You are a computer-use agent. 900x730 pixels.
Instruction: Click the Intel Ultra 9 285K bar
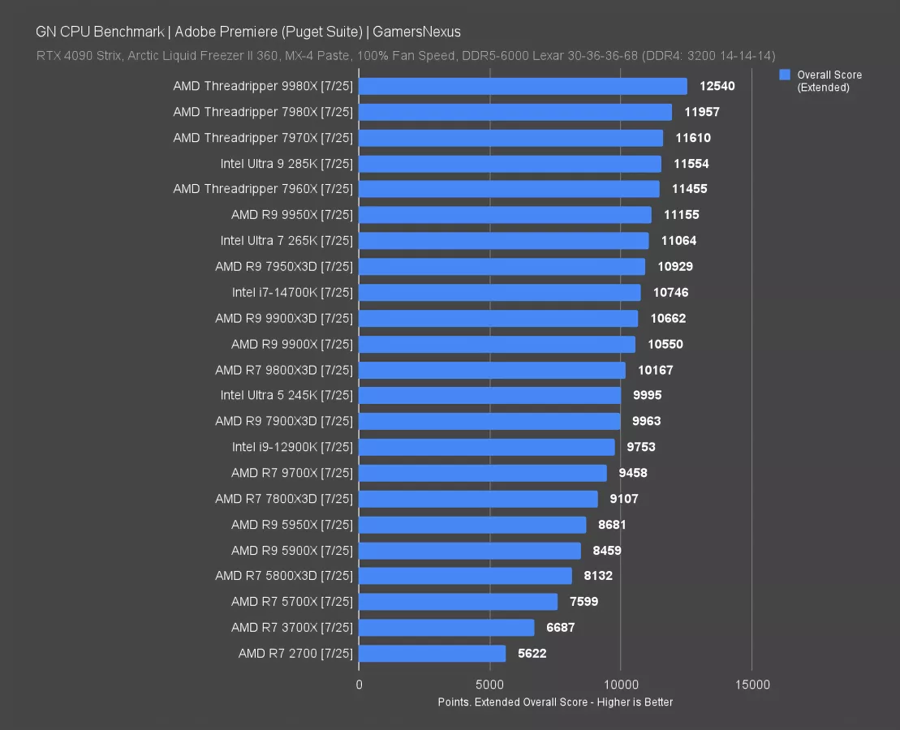click(510, 164)
